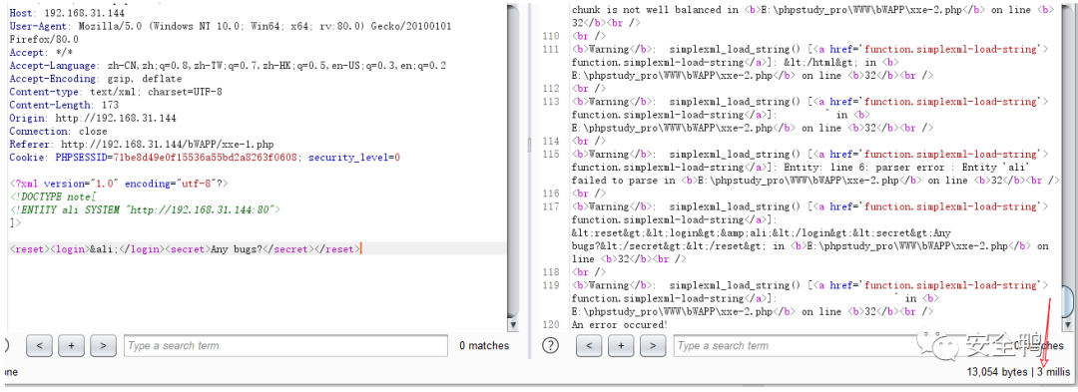Go to previous match in response search
Image resolution: width=1078 pixels, height=392 pixels.
click(x=589, y=346)
